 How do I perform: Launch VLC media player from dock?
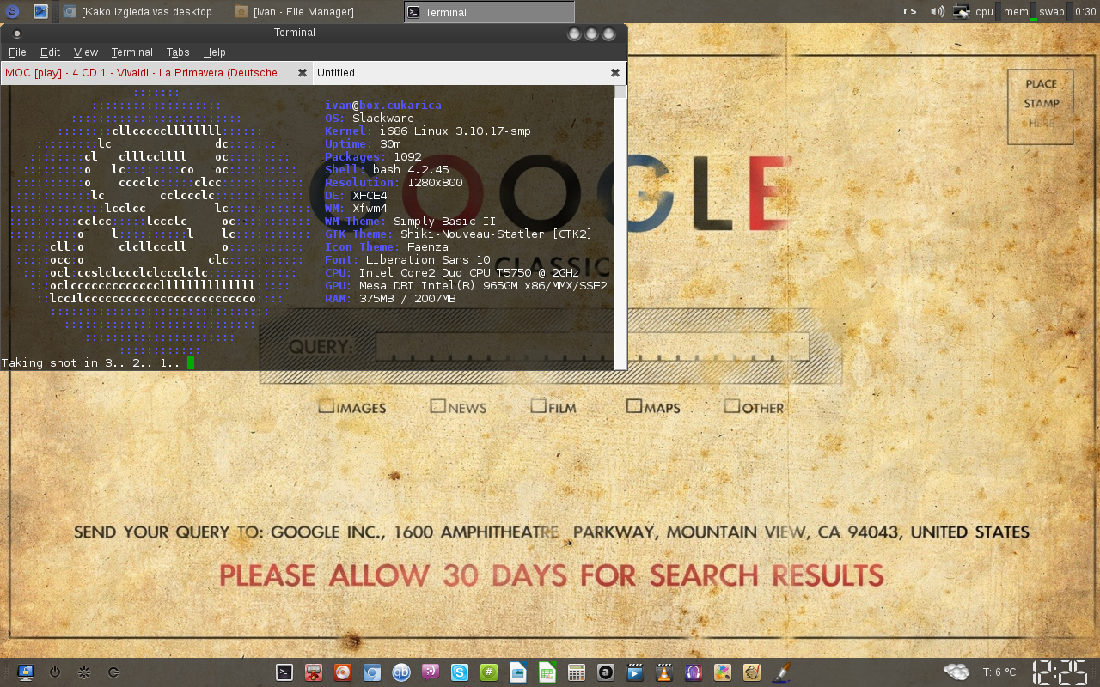pyautogui.click(x=664, y=673)
